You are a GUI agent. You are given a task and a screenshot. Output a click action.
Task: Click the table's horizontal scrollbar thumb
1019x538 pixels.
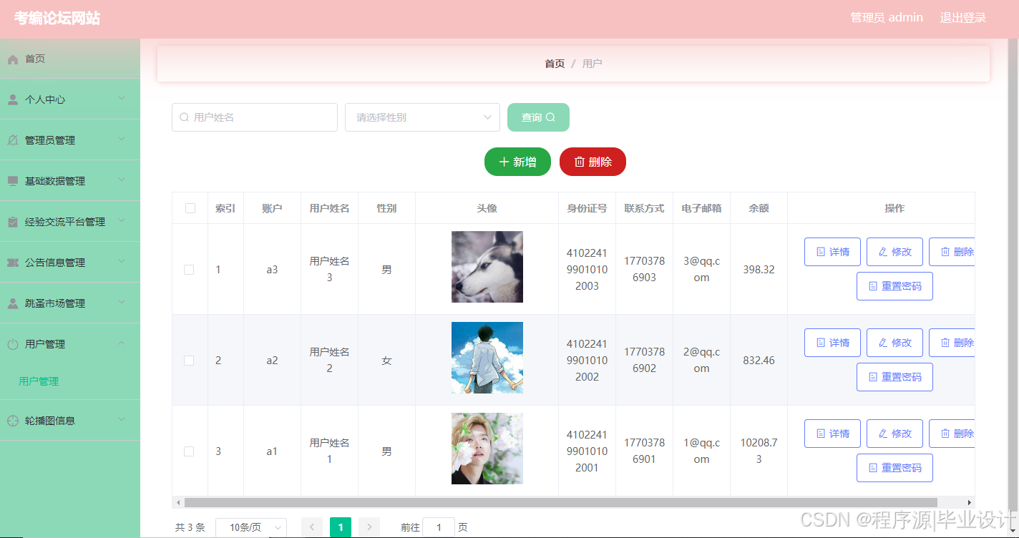pyautogui.click(x=560, y=503)
